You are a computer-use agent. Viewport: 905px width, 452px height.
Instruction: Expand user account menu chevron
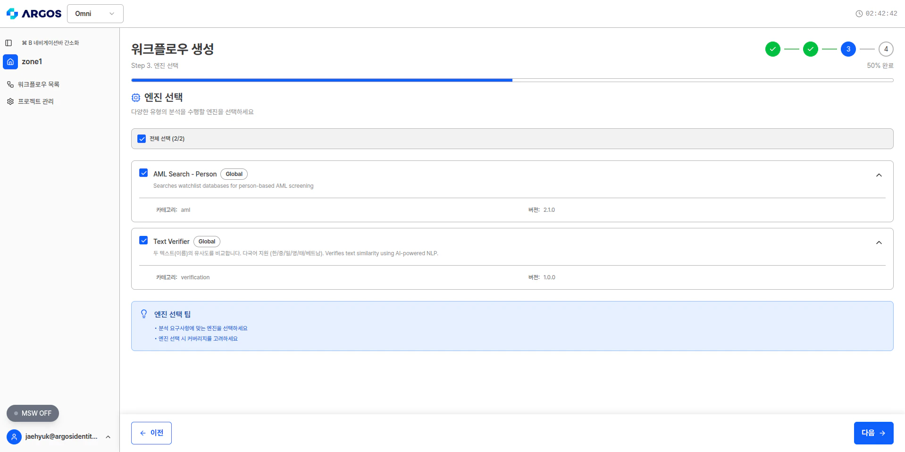point(108,437)
